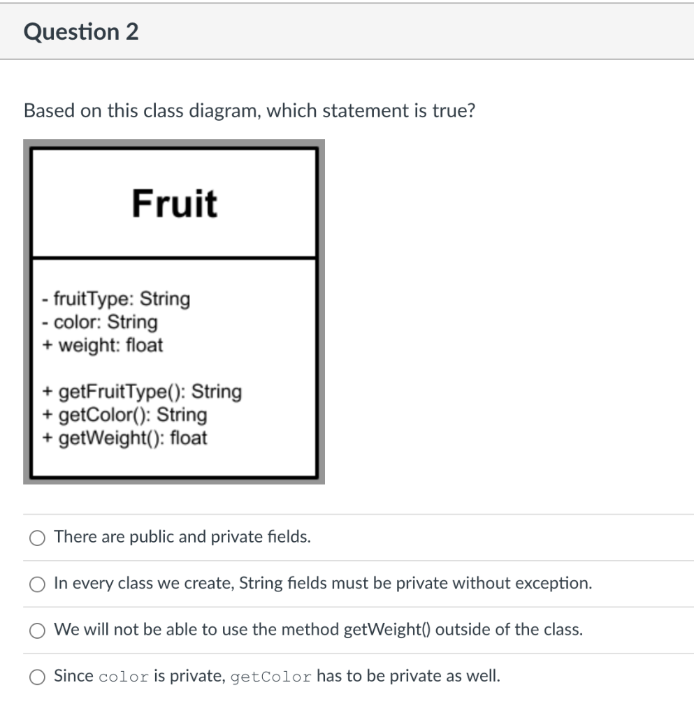The width and height of the screenshot is (694, 715).
Task: Click the Fruit class diagram title
Action: click(x=175, y=202)
